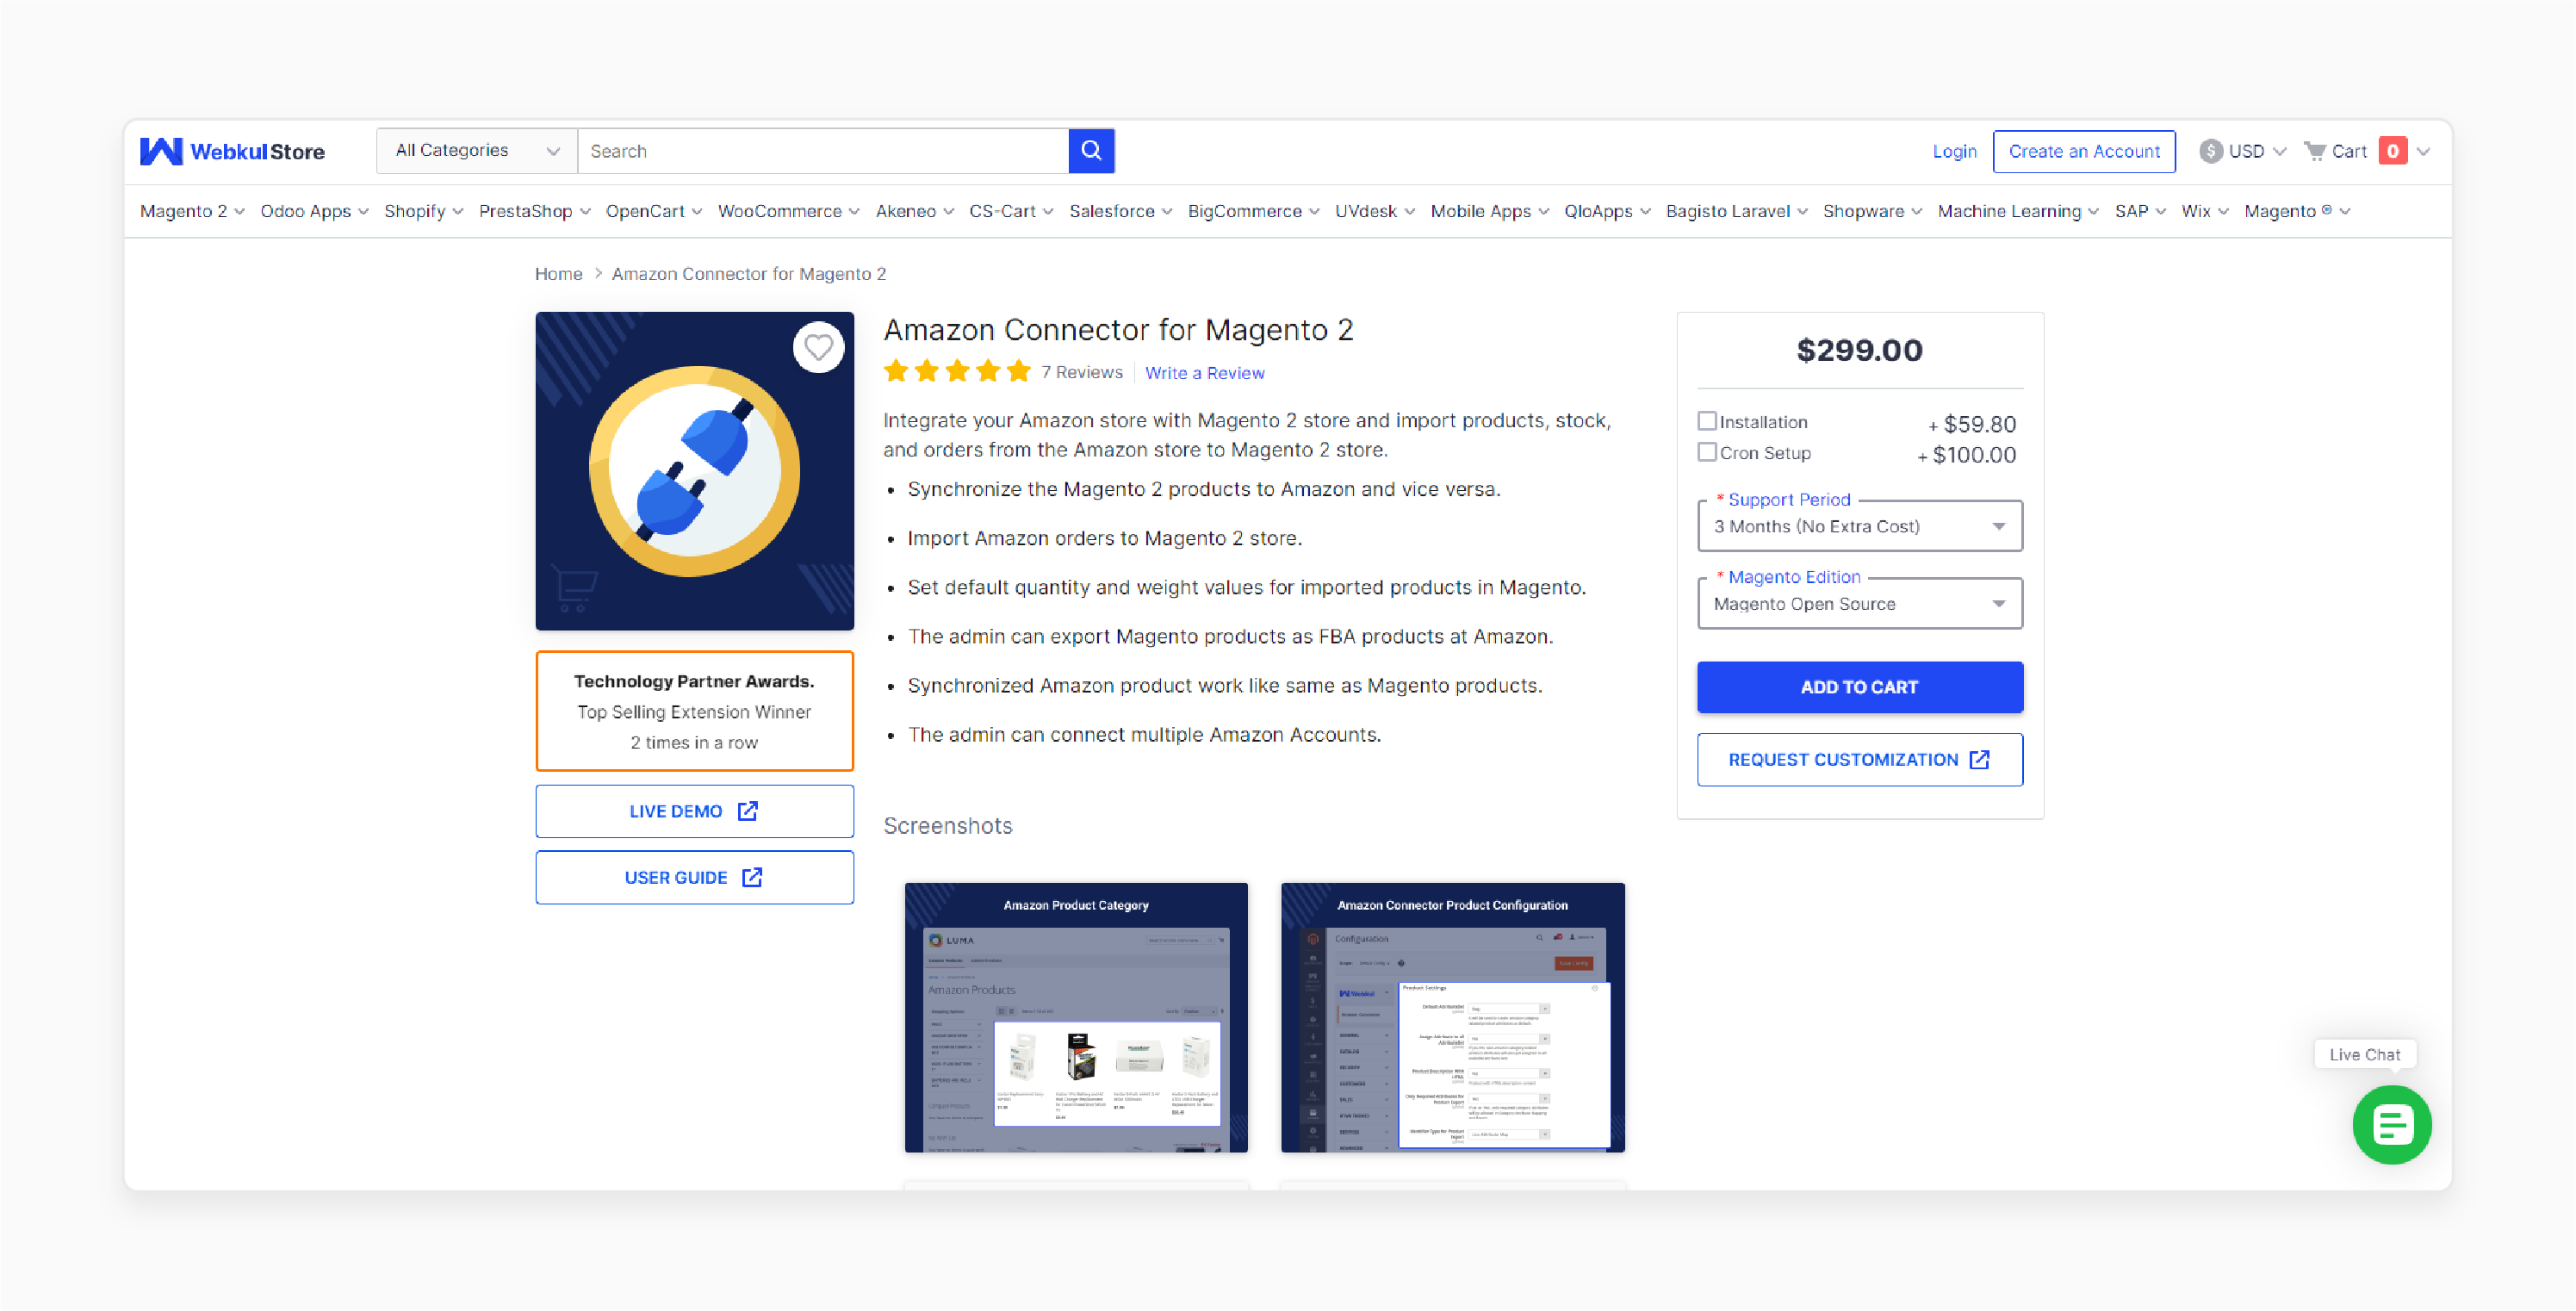2576x1311 pixels.
Task: Expand the Mobile Apps menu
Action: tap(1489, 211)
